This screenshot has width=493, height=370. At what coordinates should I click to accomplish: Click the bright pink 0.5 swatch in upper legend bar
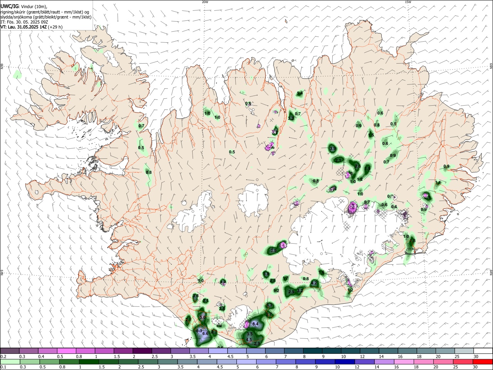coord(67,351)
